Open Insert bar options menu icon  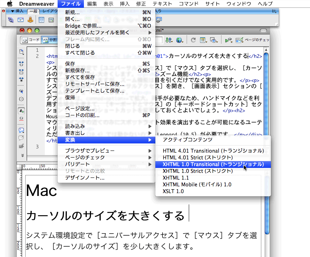coord(274,11)
